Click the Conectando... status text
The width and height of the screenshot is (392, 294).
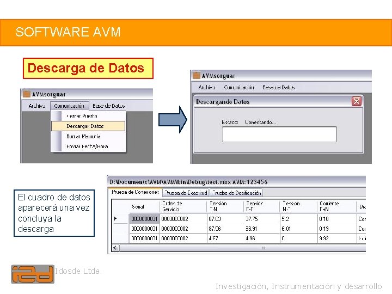[x=260, y=122]
